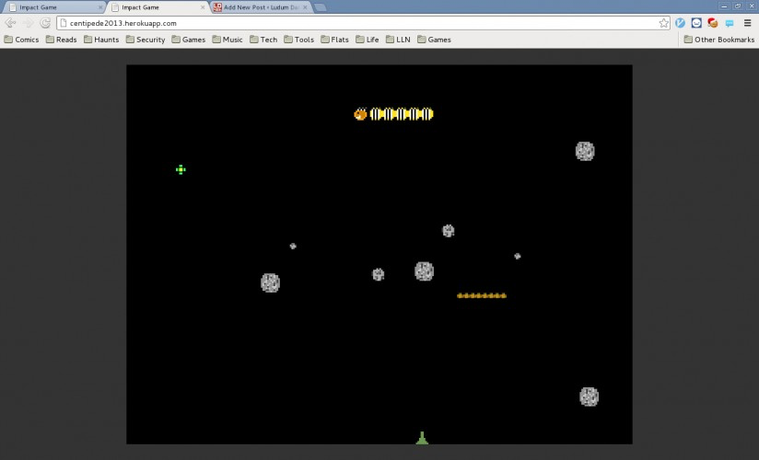Click the orange centipede head

pyautogui.click(x=360, y=114)
